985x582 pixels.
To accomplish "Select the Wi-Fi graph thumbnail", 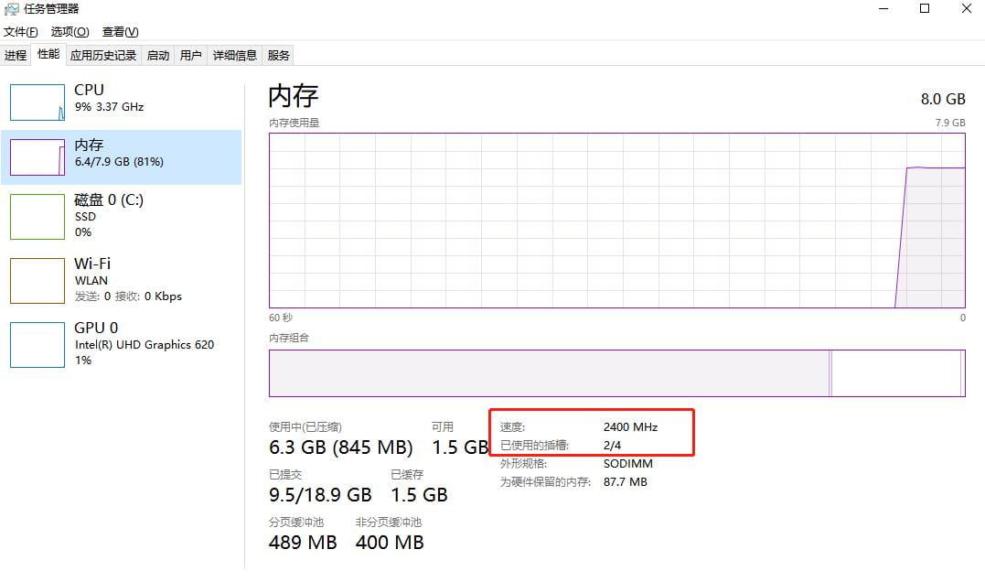I will tap(37, 280).
